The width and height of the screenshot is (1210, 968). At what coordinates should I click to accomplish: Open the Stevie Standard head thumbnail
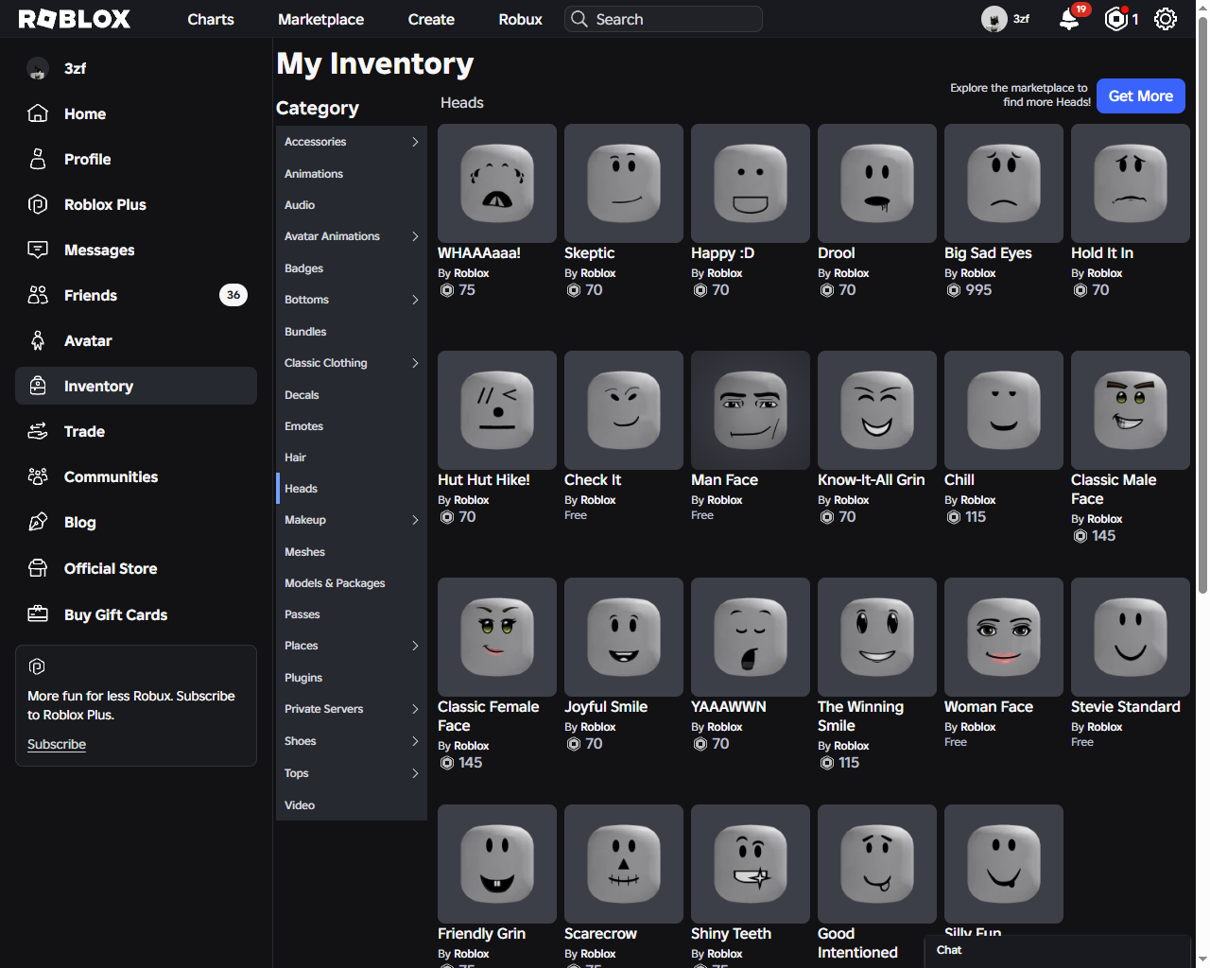(1131, 637)
